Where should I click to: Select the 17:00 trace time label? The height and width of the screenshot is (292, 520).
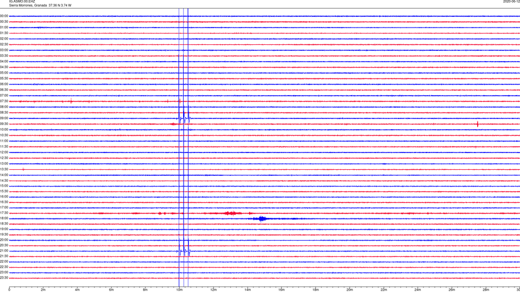[4, 208]
